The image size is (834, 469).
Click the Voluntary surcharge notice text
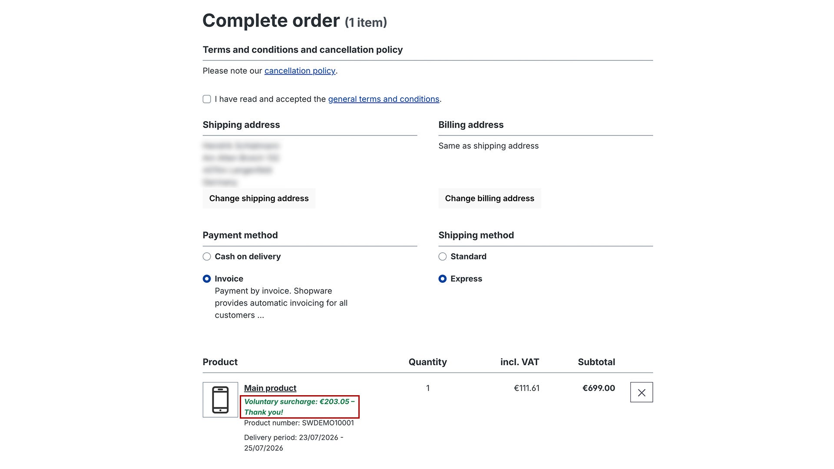[x=299, y=407]
